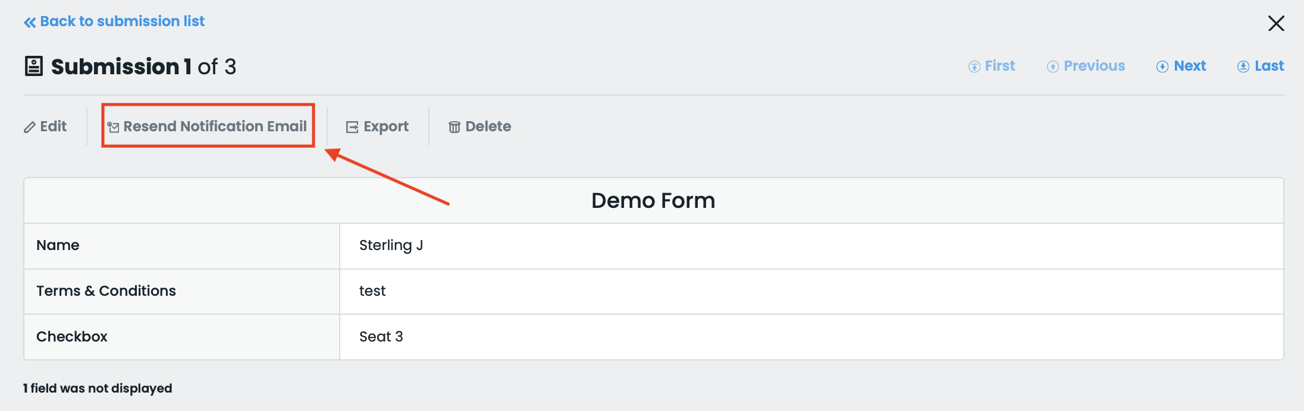Jump to the Next submission
1304x411 pixels.
tap(1190, 66)
